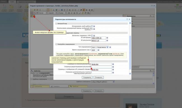182x108 pixels.
Task: Click help icon next to result editing page field
Action: pyautogui.click(x=113, y=67)
